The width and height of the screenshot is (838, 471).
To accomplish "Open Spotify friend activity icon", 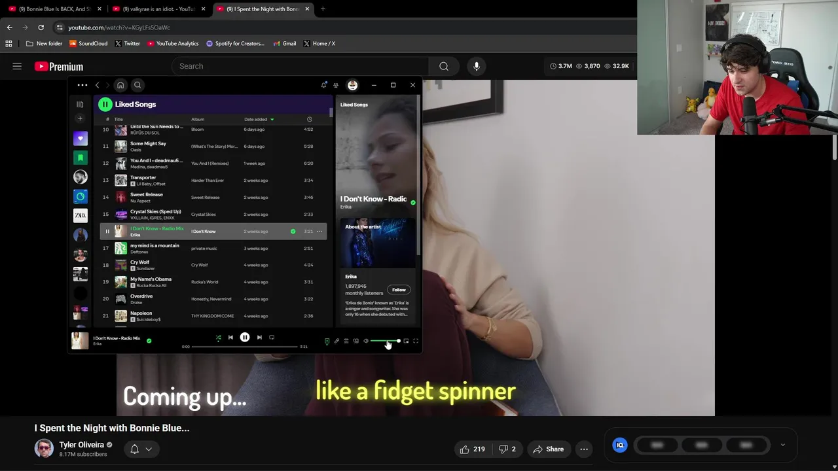I will coord(336,85).
